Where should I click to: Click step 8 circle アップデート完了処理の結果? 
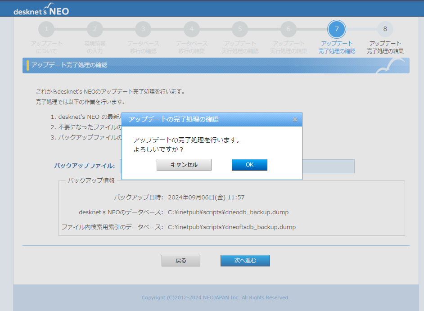pyautogui.click(x=385, y=29)
